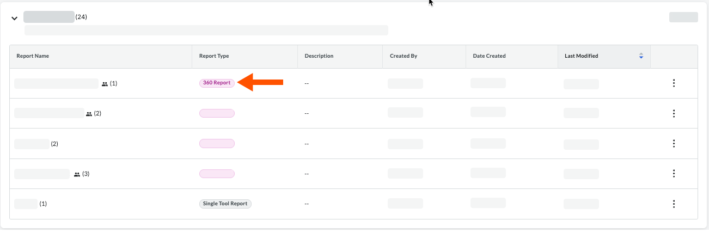Click the people icon next to (3) in fourth row

[77, 174]
